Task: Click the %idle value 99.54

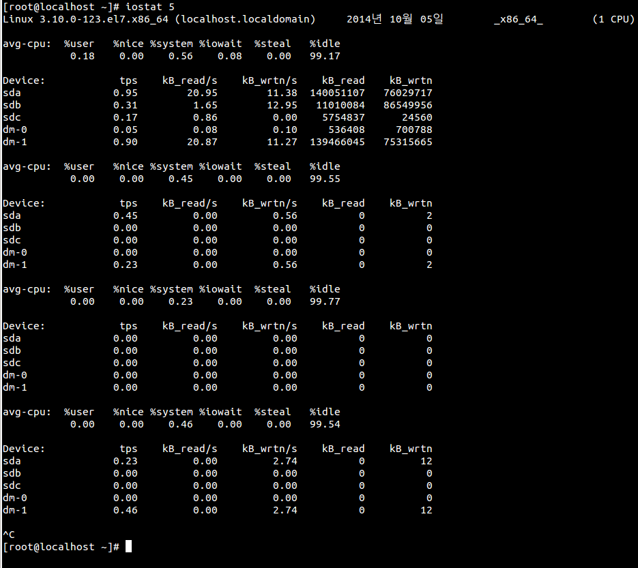Action: point(324,424)
